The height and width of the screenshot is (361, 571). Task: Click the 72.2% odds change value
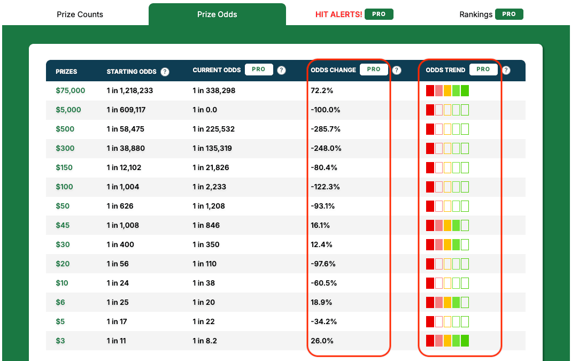[x=322, y=90]
